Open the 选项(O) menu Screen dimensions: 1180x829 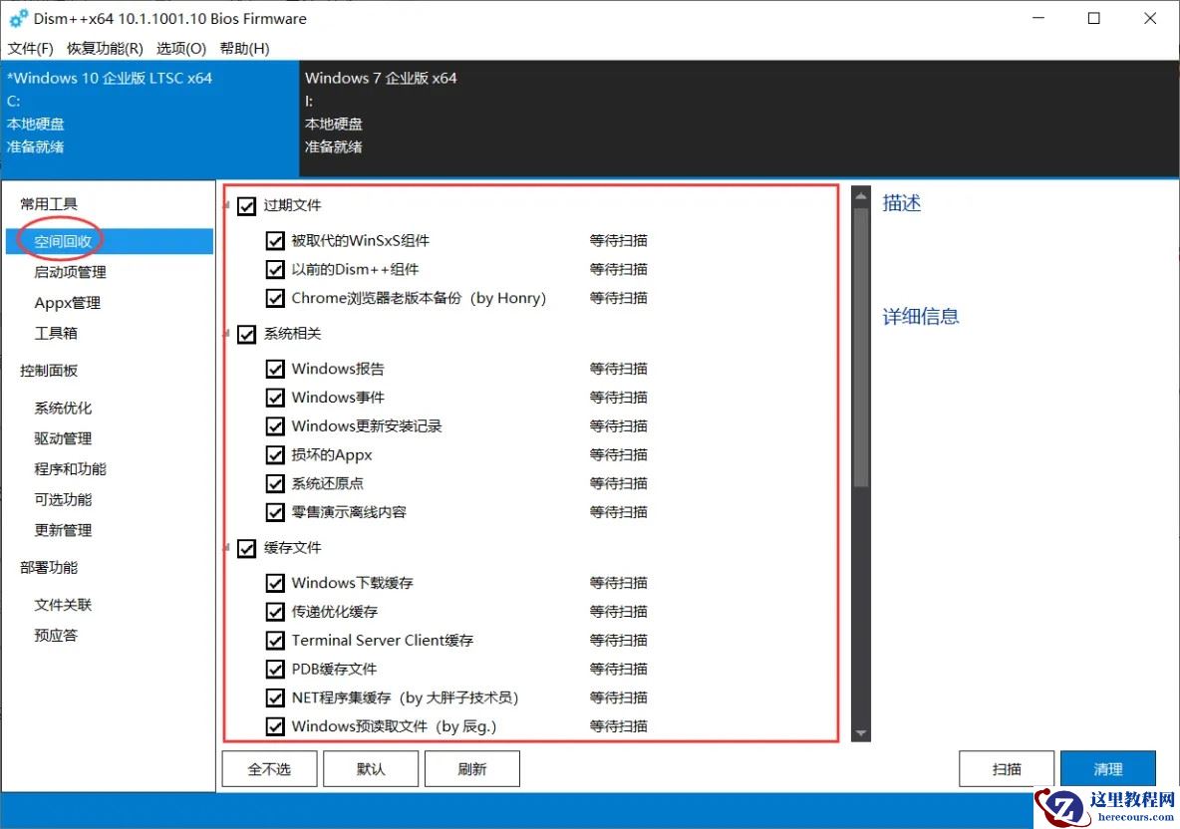tap(180, 48)
